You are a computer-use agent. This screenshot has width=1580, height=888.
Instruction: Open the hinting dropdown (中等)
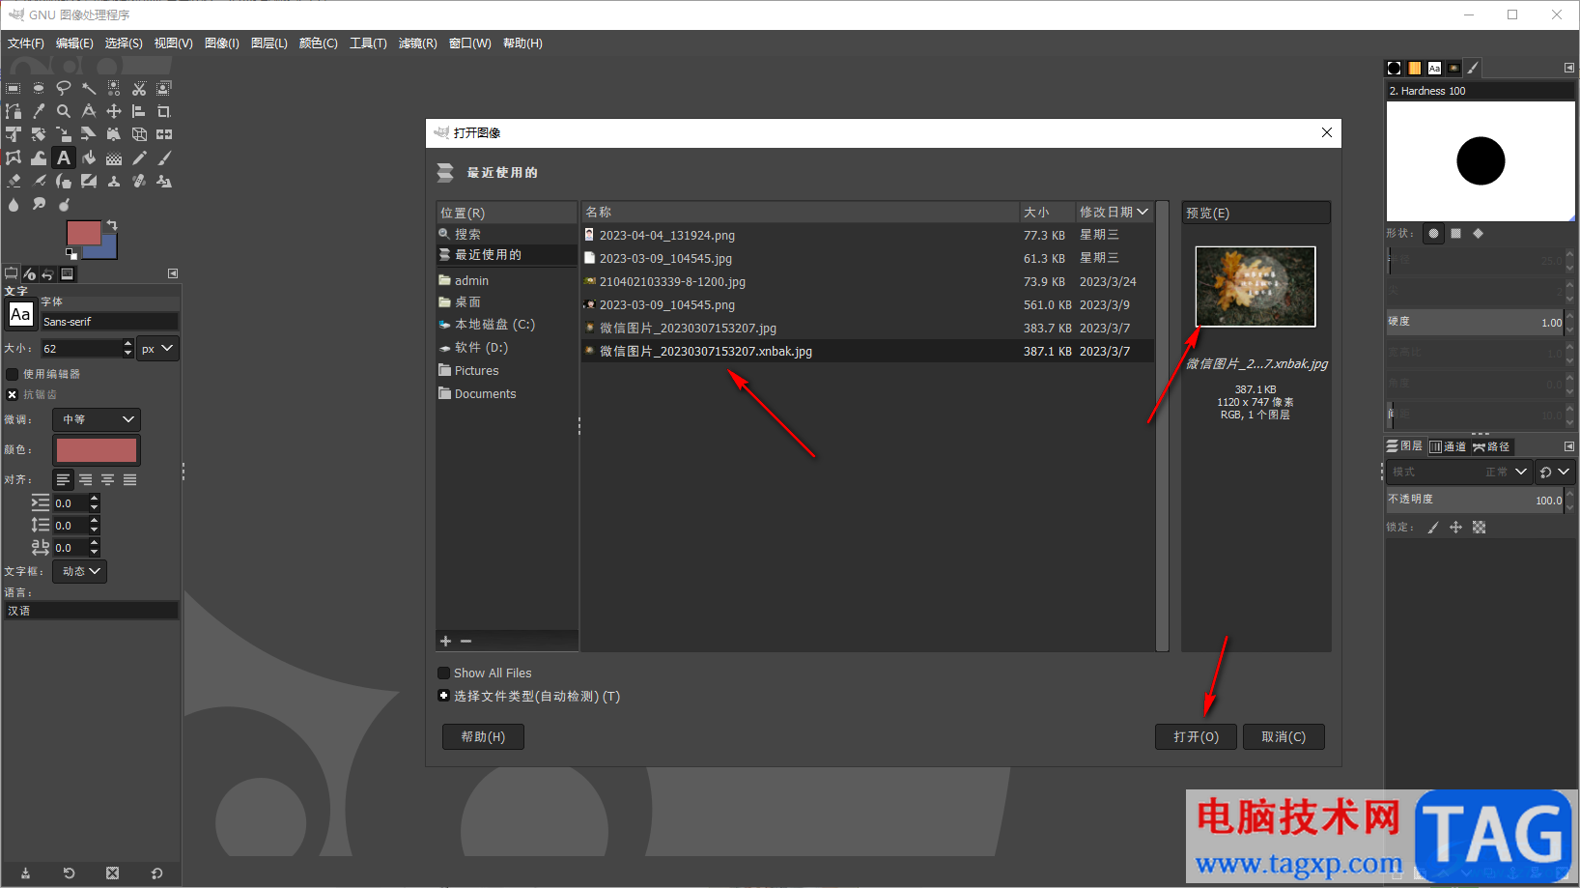coord(97,419)
